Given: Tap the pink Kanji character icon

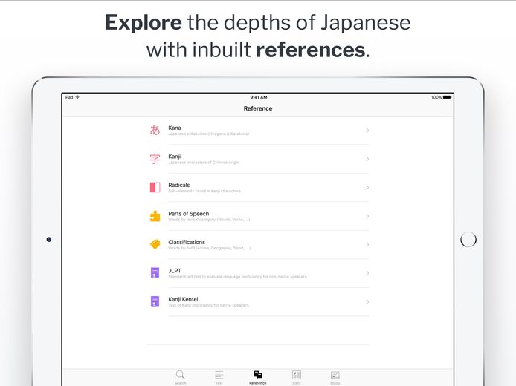Looking at the screenshot, I should pyautogui.click(x=155, y=159).
